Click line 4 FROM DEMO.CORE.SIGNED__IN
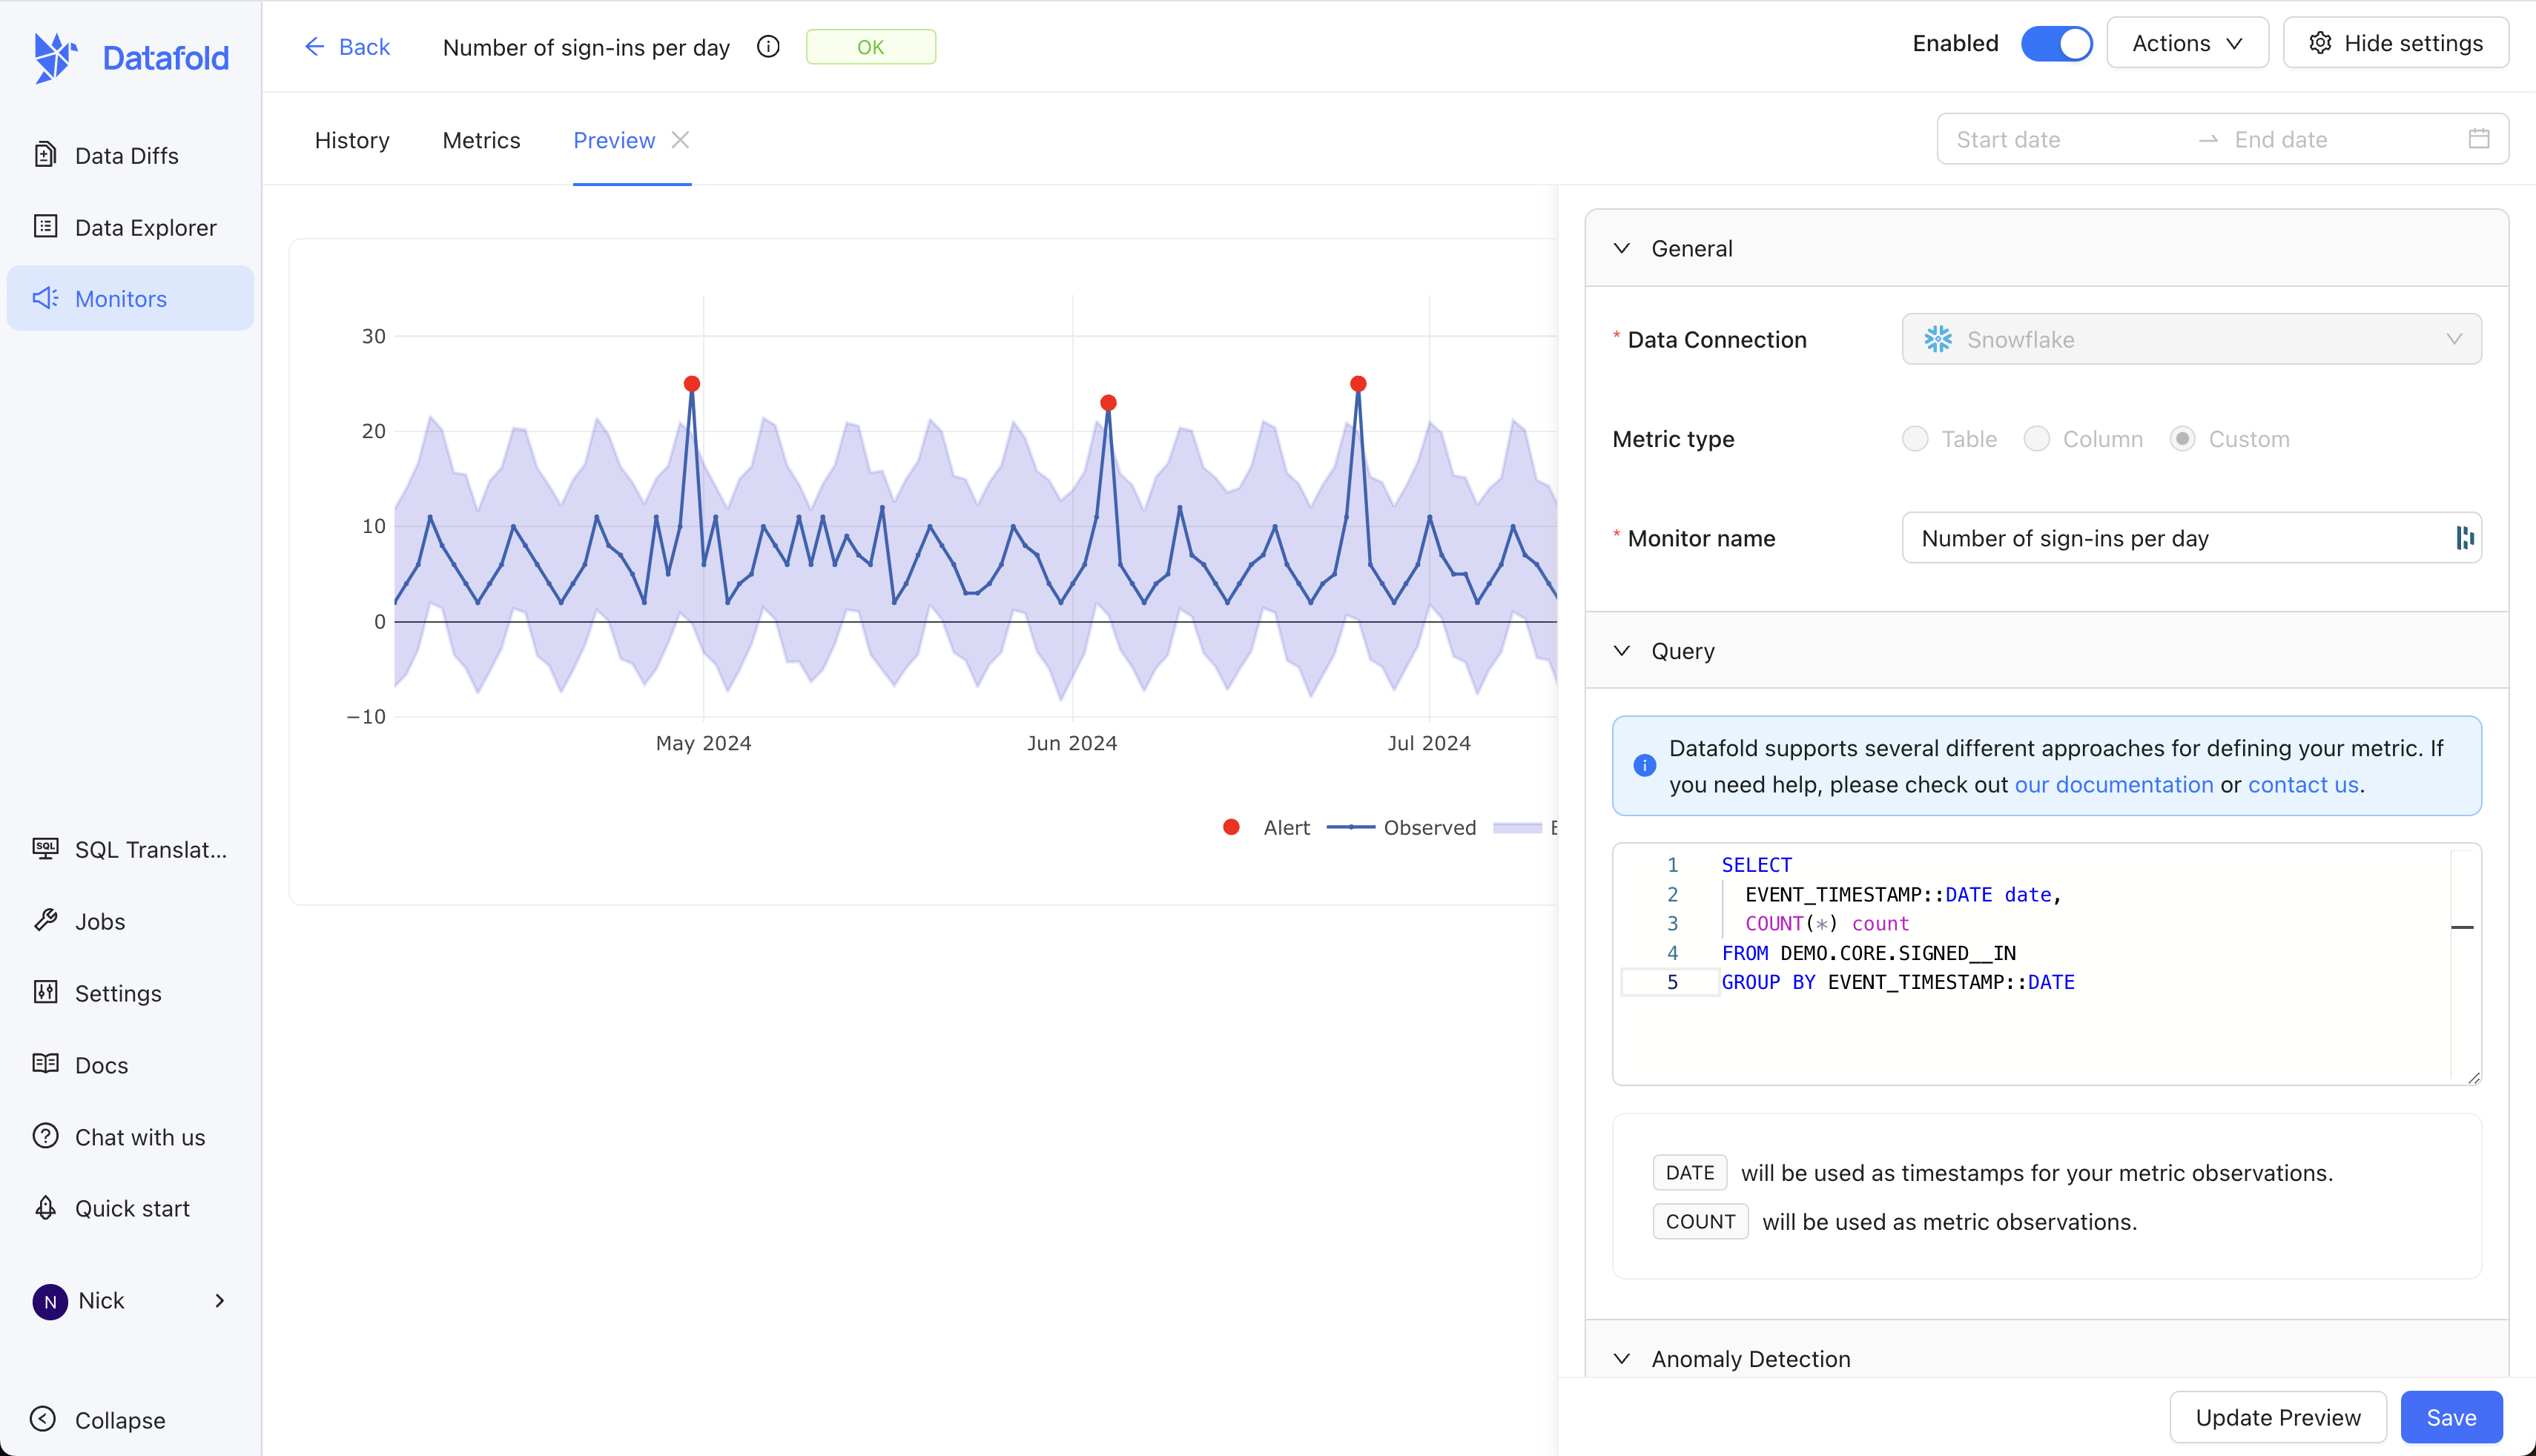The width and height of the screenshot is (2536, 1456). coord(1868,953)
